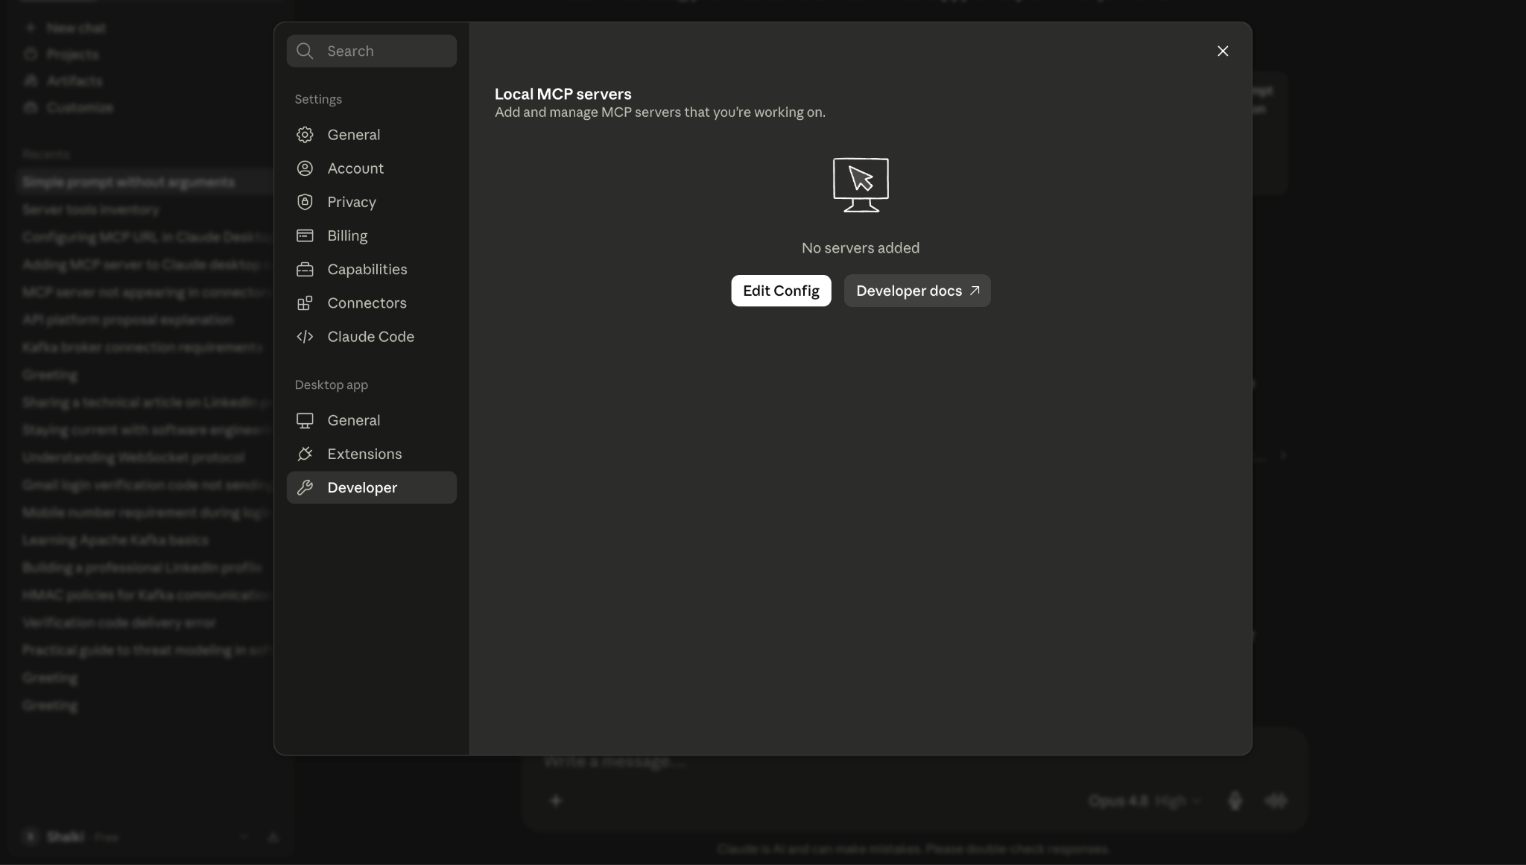The image size is (1526, 865).
Task: Open Privacy settings
Action: click(372, 202)
